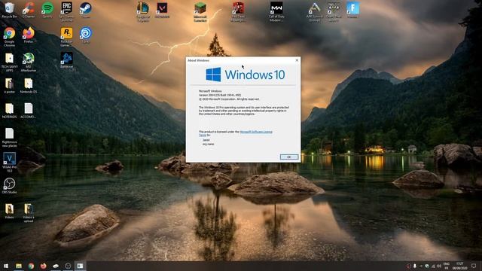The width and height of the screenshot is (482, 271).
Task: Close the About Windows dialog
Action: click(x=297, y=60)
